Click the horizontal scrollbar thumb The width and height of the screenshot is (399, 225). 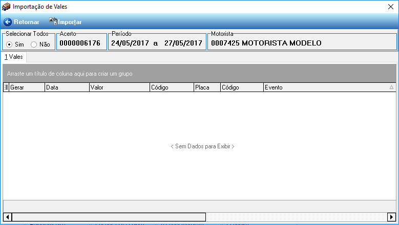[109, 217]
